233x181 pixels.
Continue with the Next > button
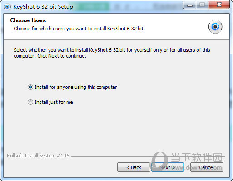tap(168, 167)
